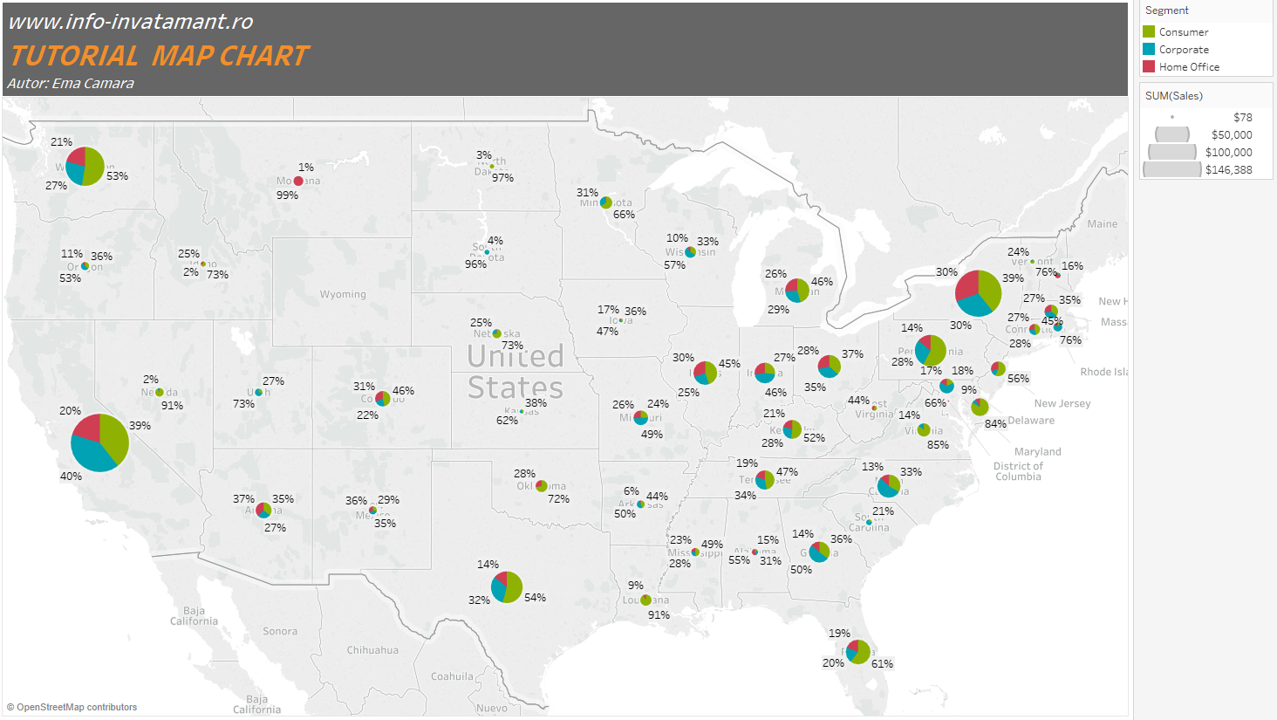Click the $100,000 size legend marker
Viewport: 1277px width, 720px height.
pos(1172,152)
